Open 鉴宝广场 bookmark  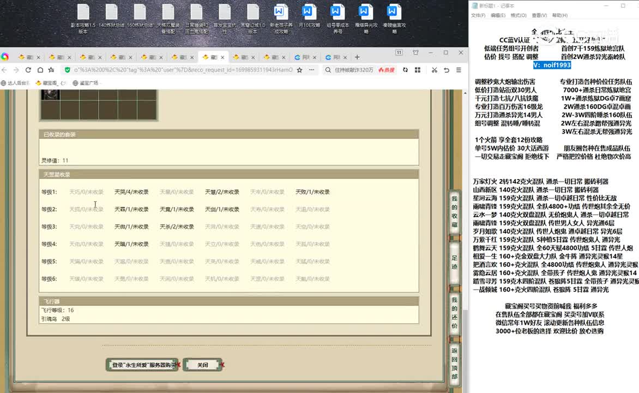coord(86,83)
